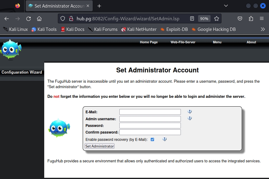Open the About nav item
The width and height of the screenshot is (269, 179).
click(x=251, y=42)
